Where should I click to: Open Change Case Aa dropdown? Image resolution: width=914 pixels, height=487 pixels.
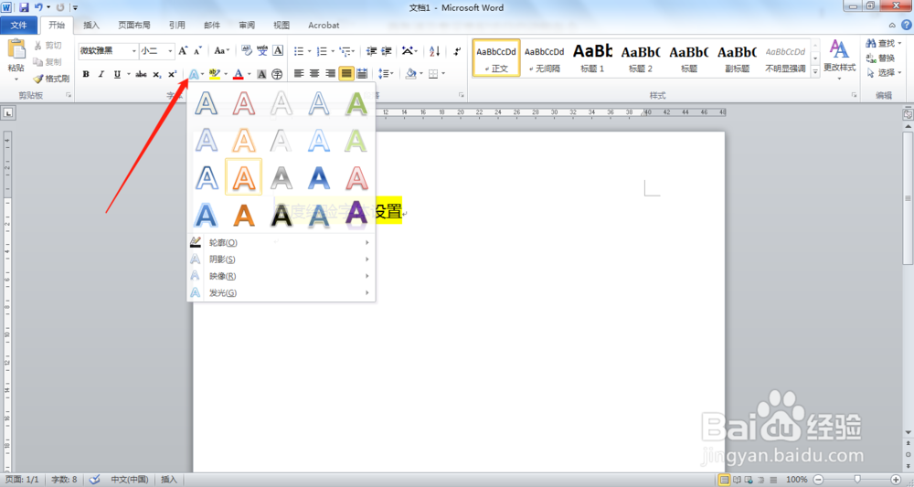[x=221, y=50]
